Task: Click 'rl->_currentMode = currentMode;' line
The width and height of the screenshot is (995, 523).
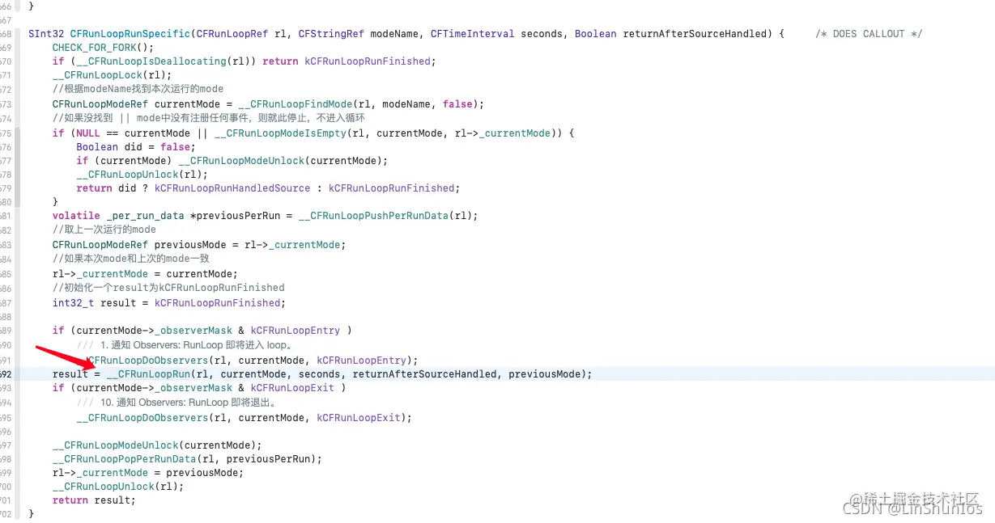Action: [x=145, y=274]
